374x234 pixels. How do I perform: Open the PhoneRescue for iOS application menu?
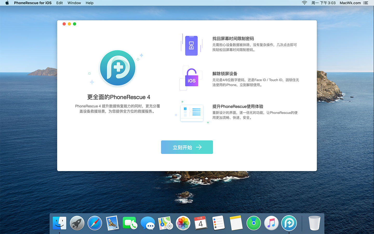tap(33, 3)
